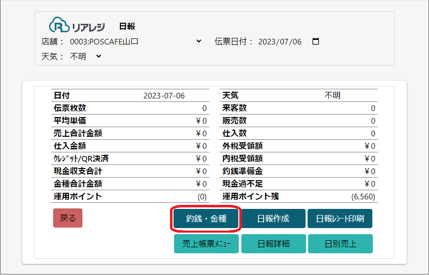Click the 平均単価 row label
The image size is (429, 275).
(x=70, y=121)
